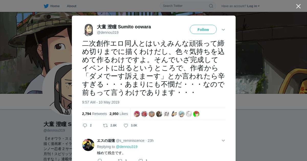Open the 9:57 AM - 10 May 2019 timestamp
The image size is (307, 161).
[x=101, y=102]
